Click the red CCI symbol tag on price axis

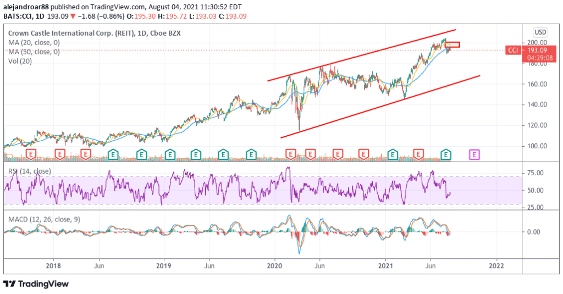click(513, 50)
